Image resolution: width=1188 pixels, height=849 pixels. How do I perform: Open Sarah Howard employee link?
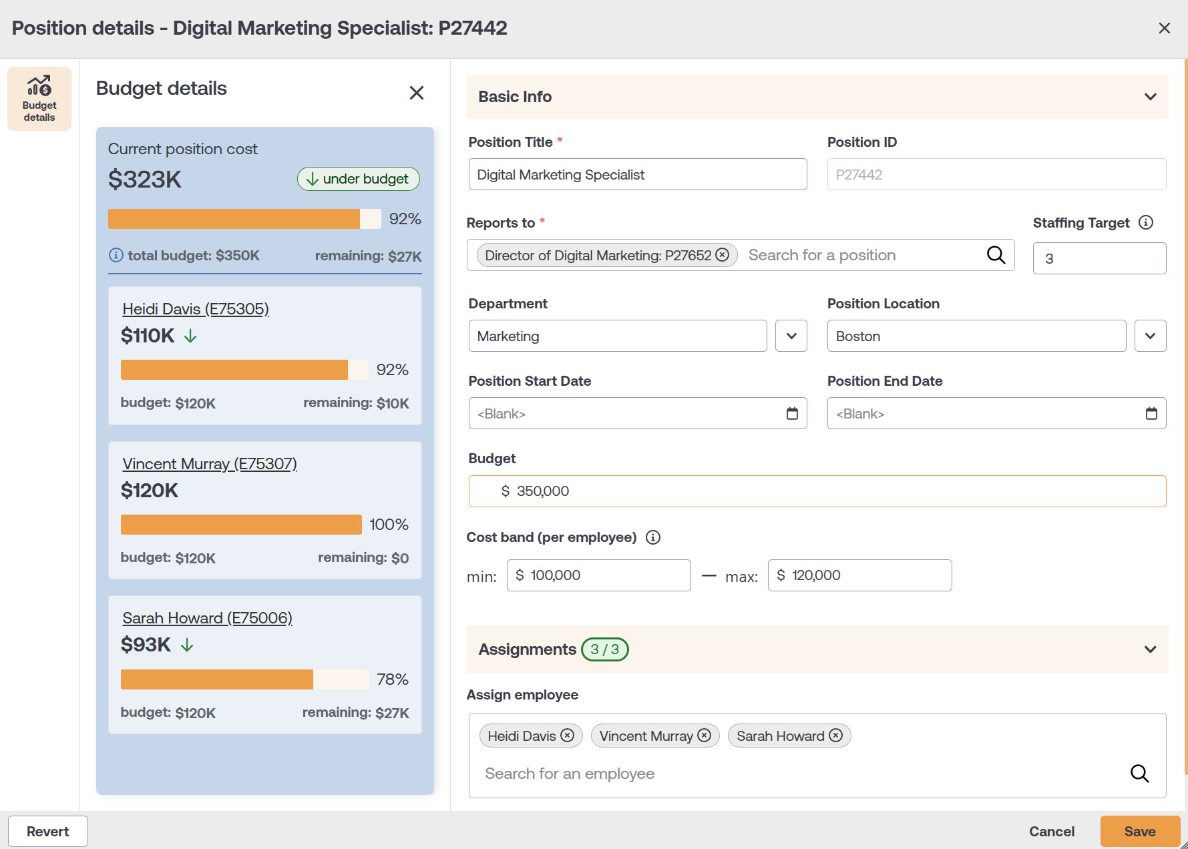coord(207,618)
